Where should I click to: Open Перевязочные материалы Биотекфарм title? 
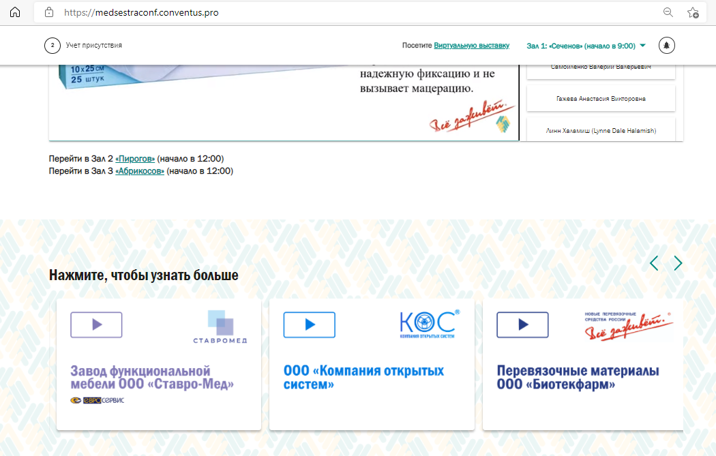(578, 378)
